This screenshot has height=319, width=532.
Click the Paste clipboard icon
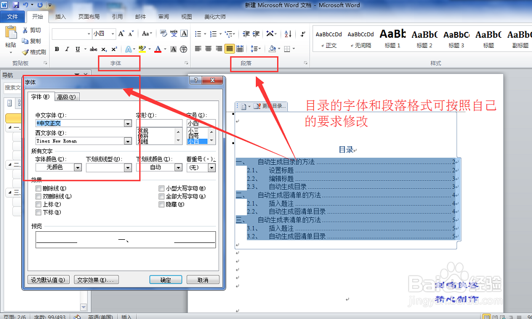click(11, 32)
